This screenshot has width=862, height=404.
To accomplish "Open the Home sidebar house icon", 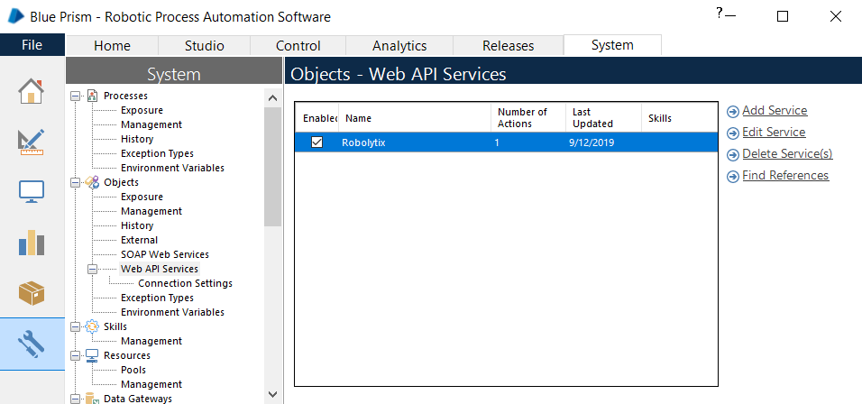I will point(32,91).
